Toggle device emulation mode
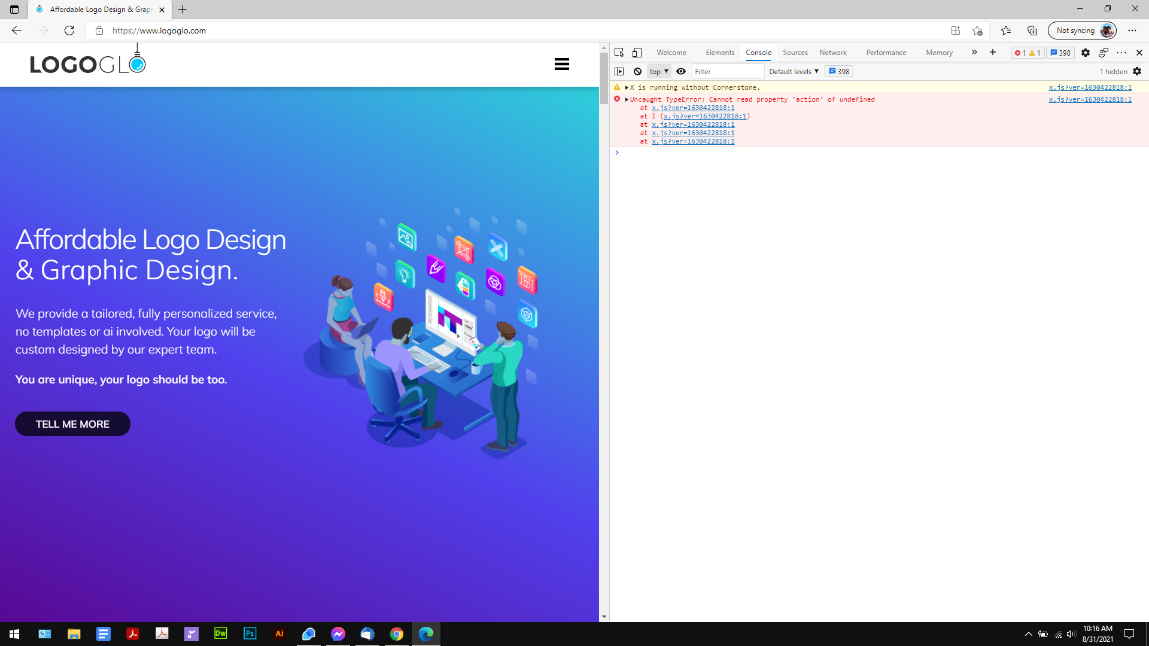The image size is (1149, 646). coord(637,53)
